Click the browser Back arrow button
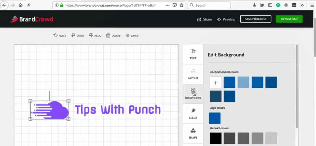The width and height of the screenshot is (316, 146). click(4, 5)
